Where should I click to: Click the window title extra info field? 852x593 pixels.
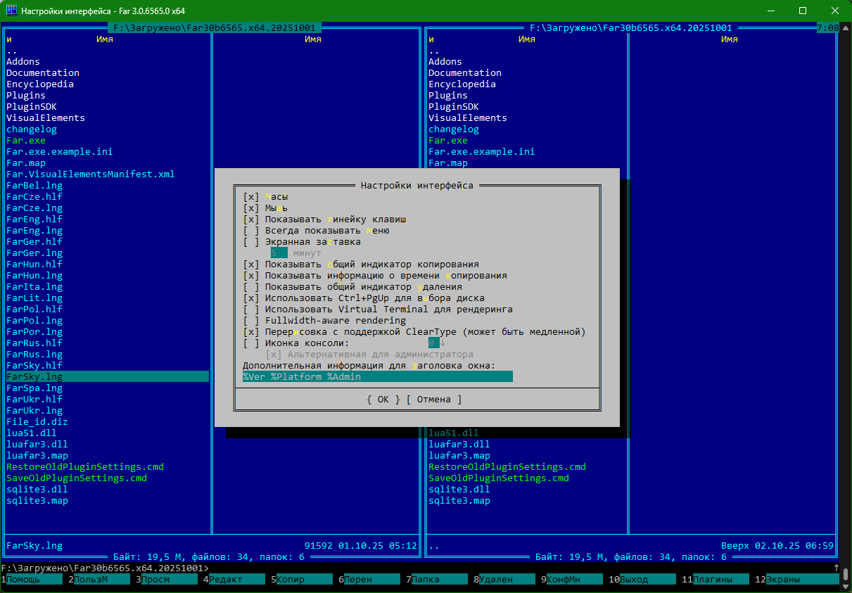point(377,377)
